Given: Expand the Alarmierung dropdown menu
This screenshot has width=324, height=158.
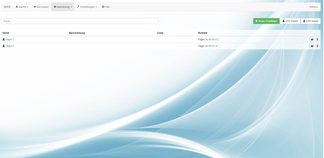Looking at the screenshot, I should coord(63,7).
